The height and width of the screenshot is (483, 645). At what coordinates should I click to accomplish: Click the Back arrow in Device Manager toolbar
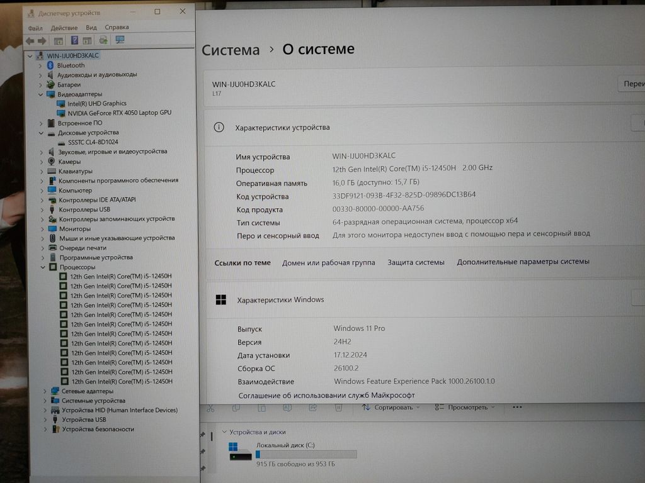click(30, 40)
